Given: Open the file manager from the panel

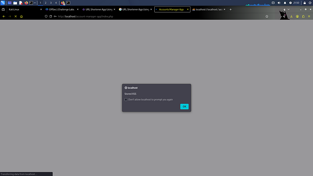Looking at the screenshot, I should (15, 3).
